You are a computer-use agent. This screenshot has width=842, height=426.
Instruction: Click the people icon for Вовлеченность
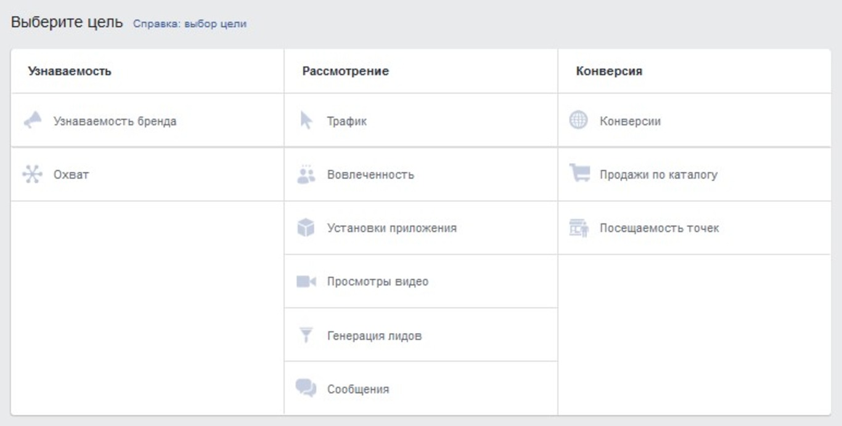[x=306, y=174]
